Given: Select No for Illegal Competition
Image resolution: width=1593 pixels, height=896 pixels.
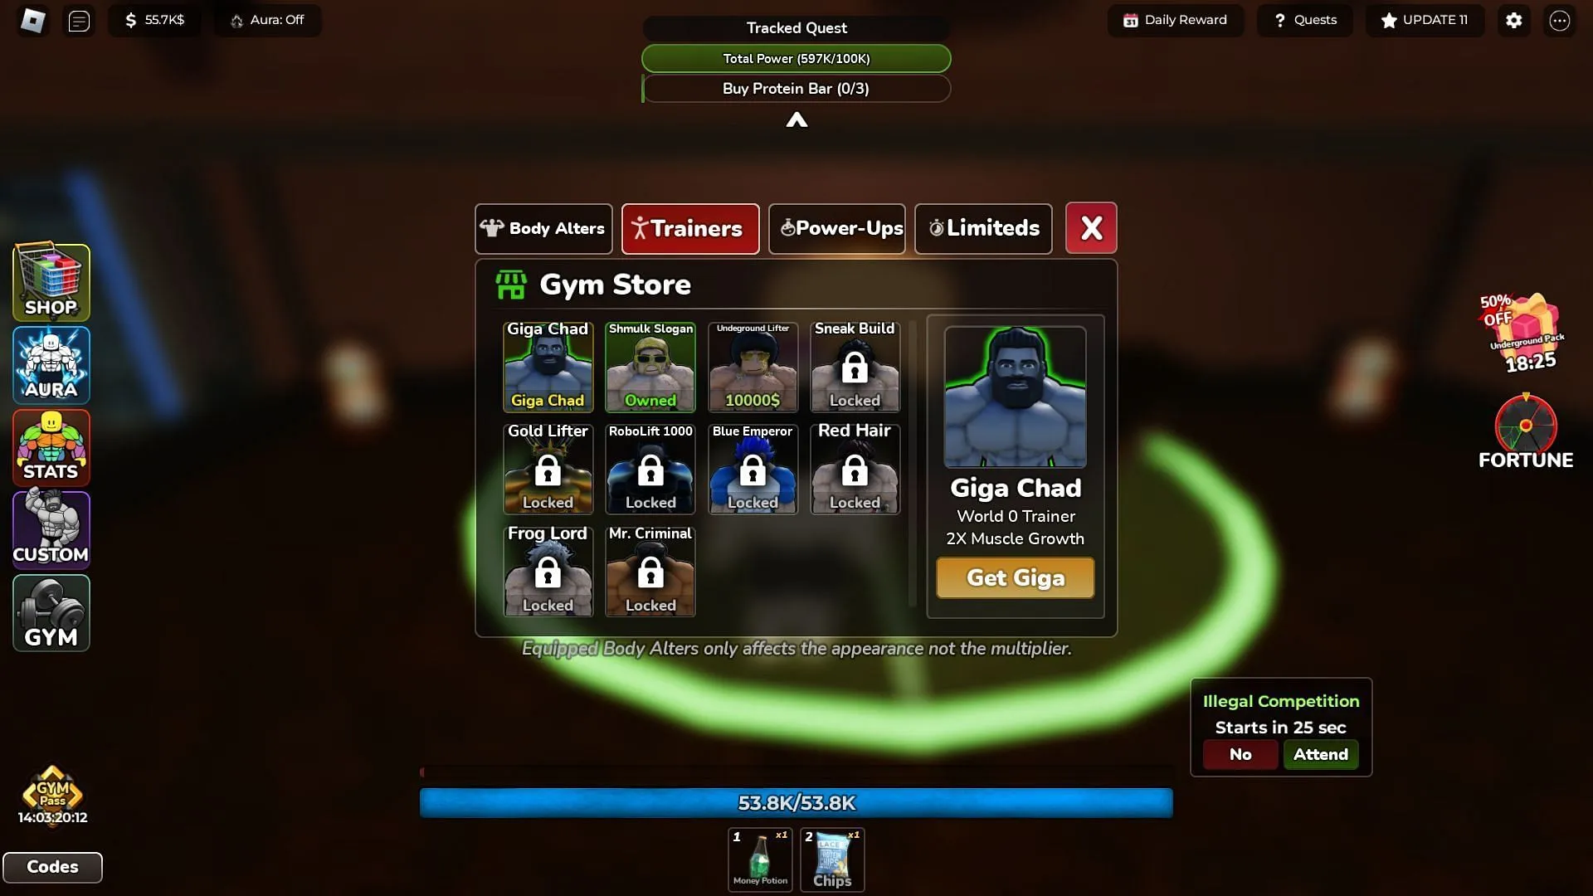Looking at the screenshot, I should pyautogui.click(x=1240, y=752).
